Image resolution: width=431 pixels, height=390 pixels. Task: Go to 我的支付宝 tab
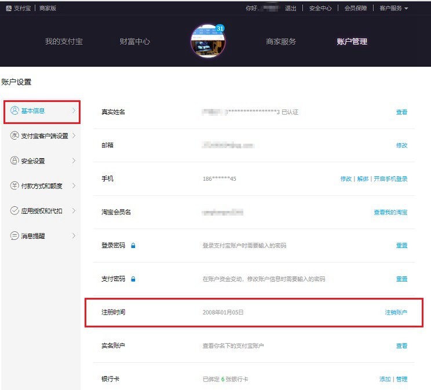click(64, 42)
